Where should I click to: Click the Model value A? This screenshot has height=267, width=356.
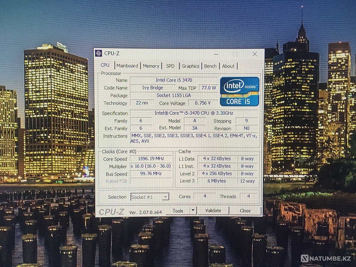[195, 121]
